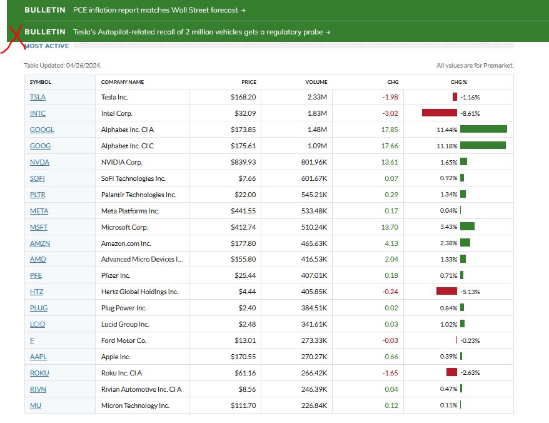Image resolution: width=549 pixels, height=423 pixels.
Task: Open the GOOGL stock symbol link
Action: (42, 130)
